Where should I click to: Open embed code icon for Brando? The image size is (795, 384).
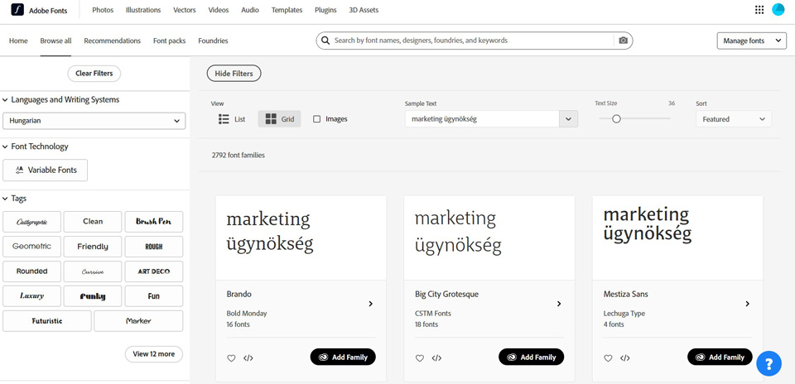coord(248,358)
